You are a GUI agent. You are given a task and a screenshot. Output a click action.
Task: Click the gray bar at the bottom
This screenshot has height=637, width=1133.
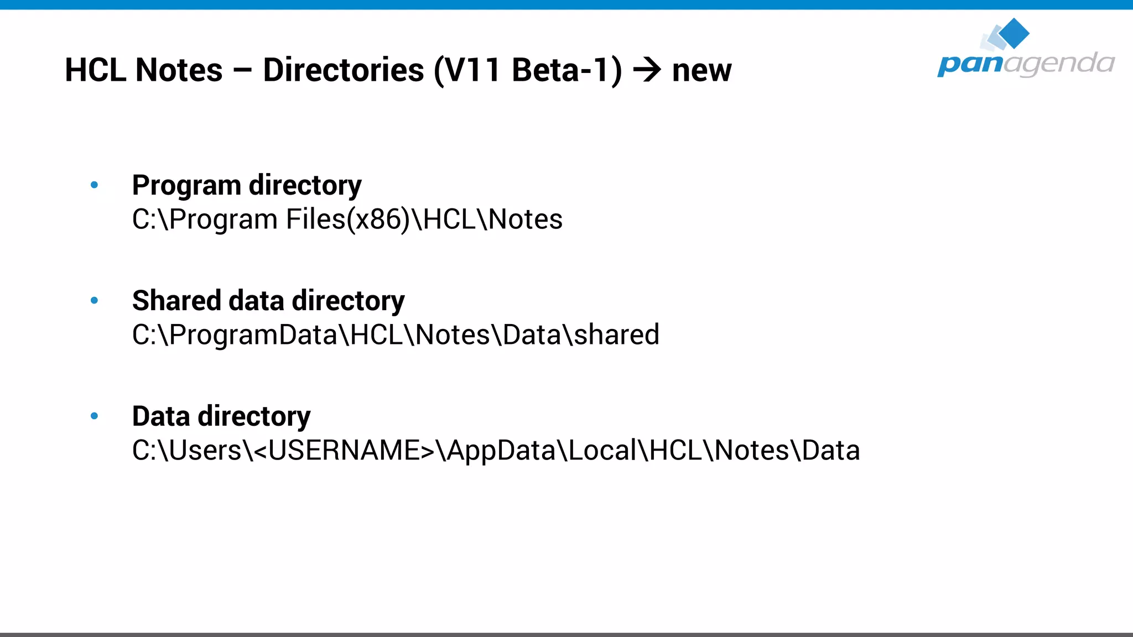(x=566, y=634)
